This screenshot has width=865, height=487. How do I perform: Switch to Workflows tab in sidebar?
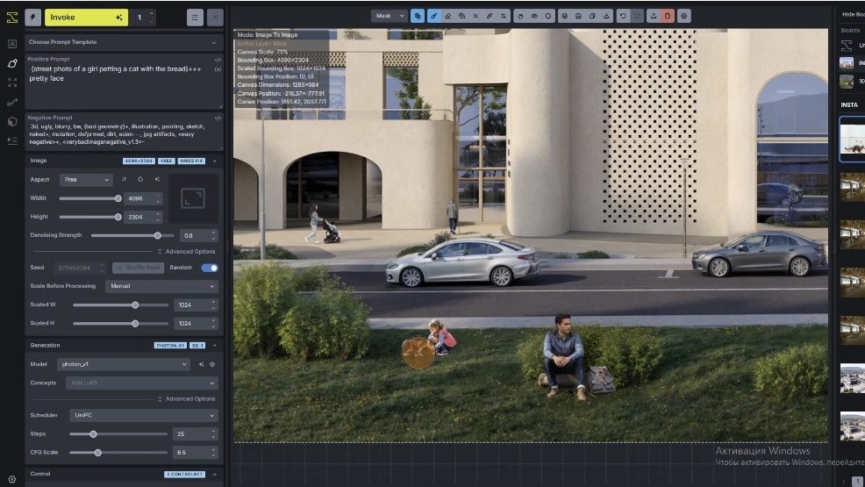coord(12,102)
